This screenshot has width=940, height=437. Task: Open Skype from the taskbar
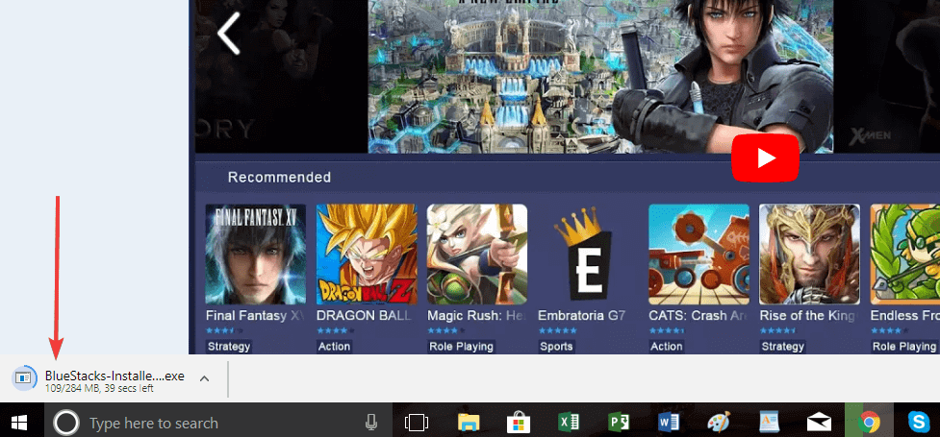919,424
